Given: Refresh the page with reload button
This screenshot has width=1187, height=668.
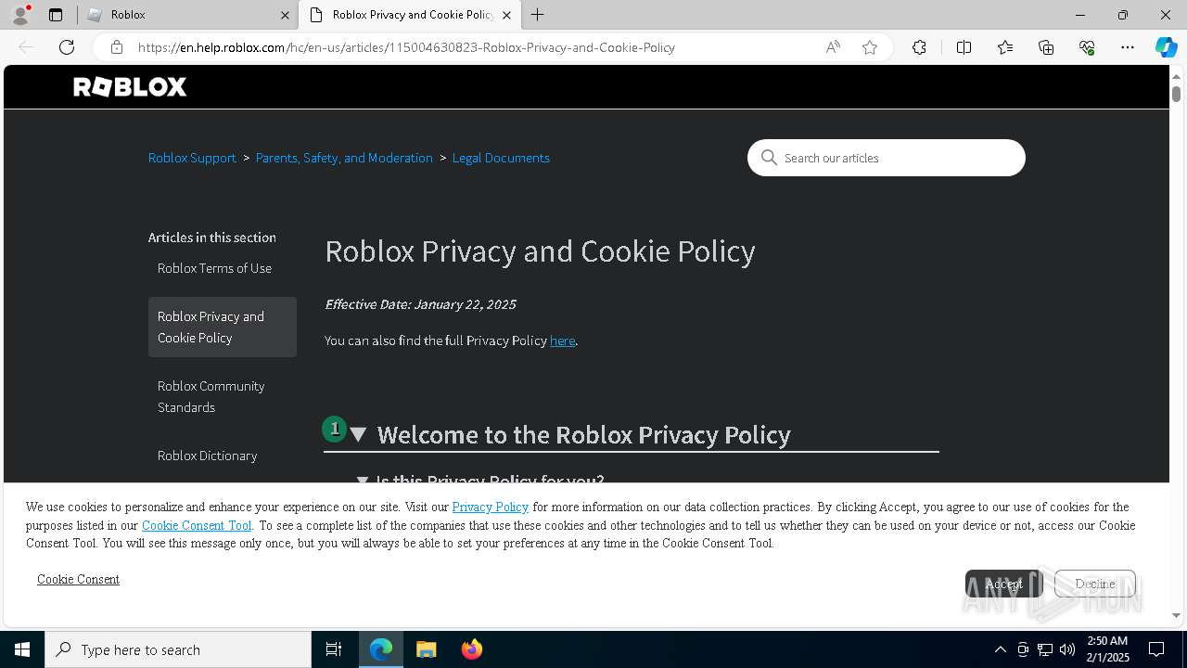Looking at the screenshot, I should click(x=67, y=47).
